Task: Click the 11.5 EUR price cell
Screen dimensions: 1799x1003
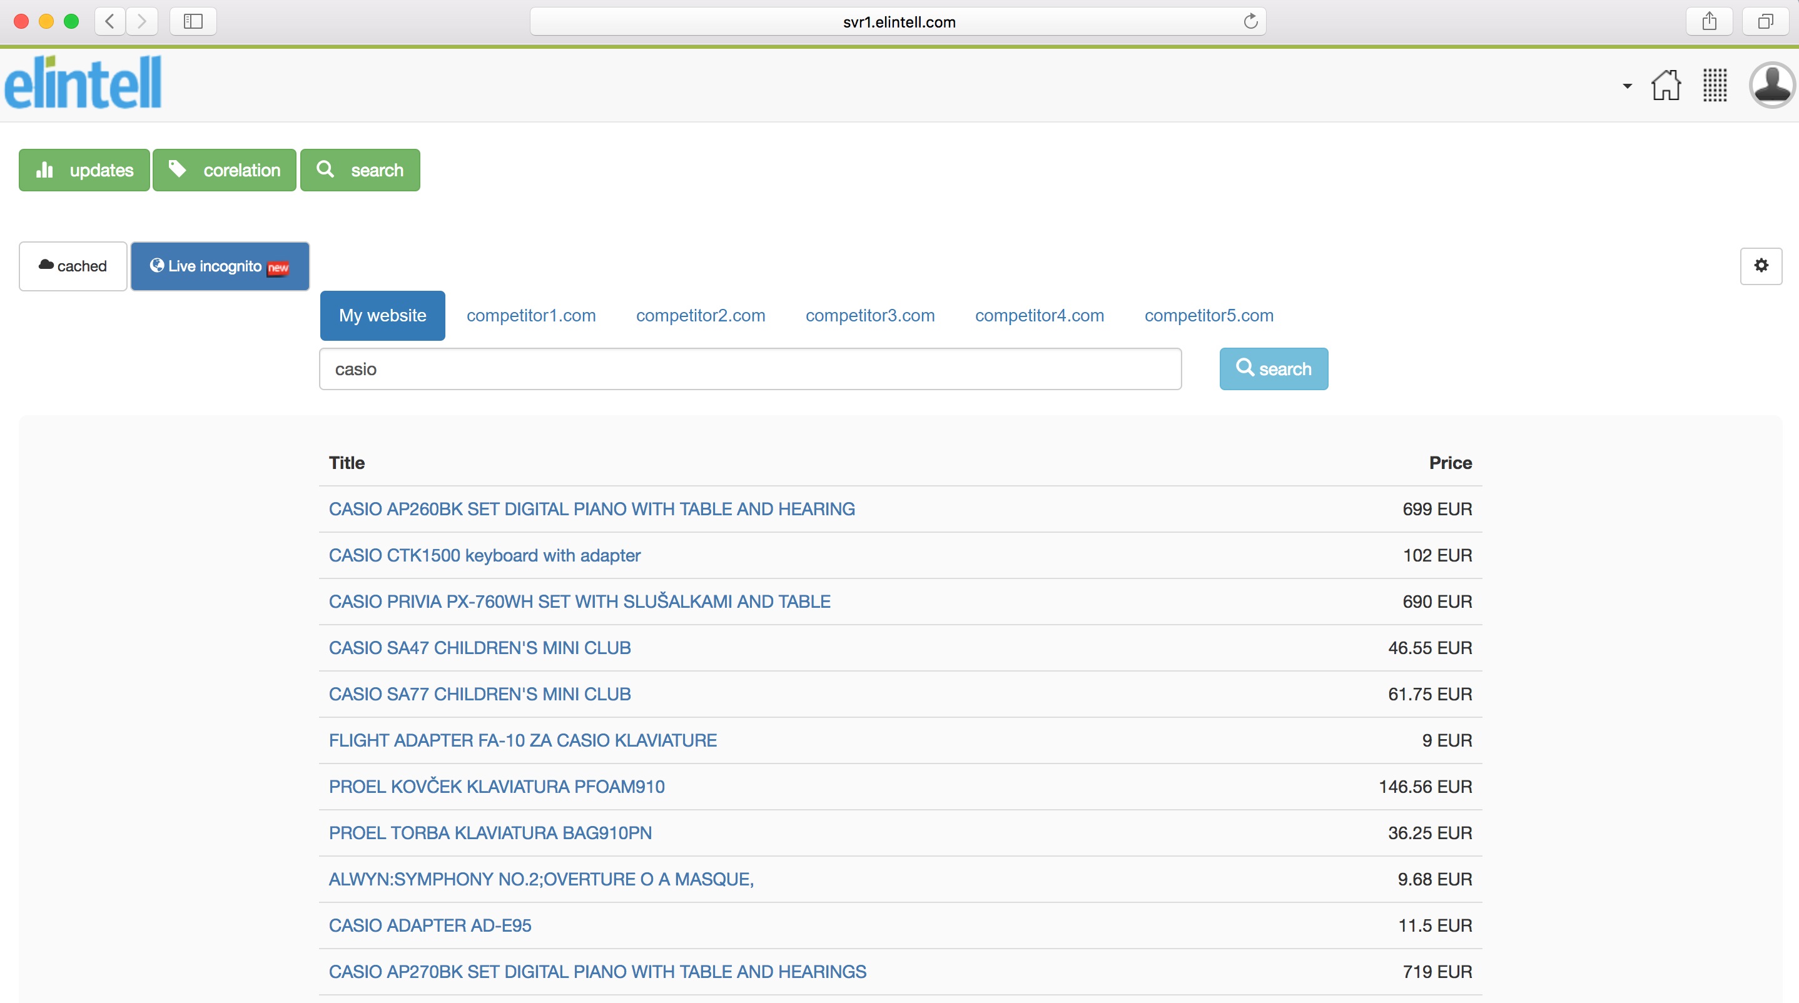Action: pos(1434,925)
